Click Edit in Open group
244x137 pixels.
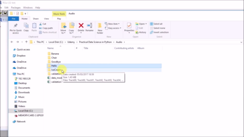(139, 28)
